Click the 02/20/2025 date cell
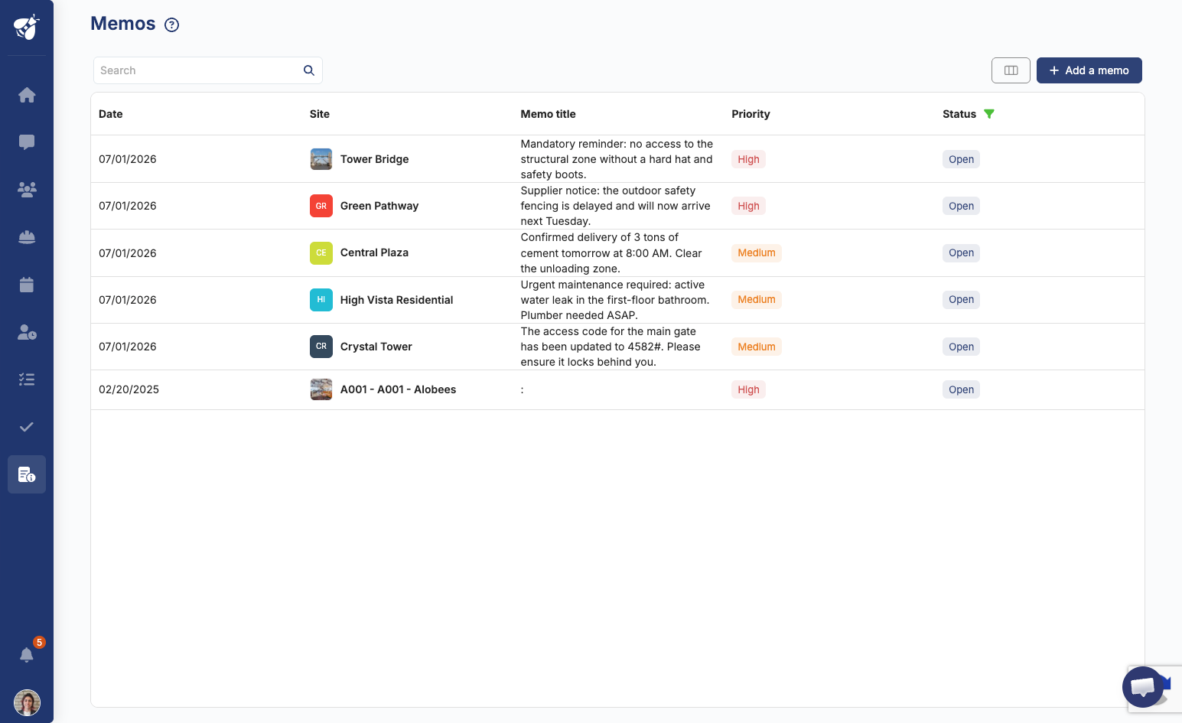 [129, 389]
